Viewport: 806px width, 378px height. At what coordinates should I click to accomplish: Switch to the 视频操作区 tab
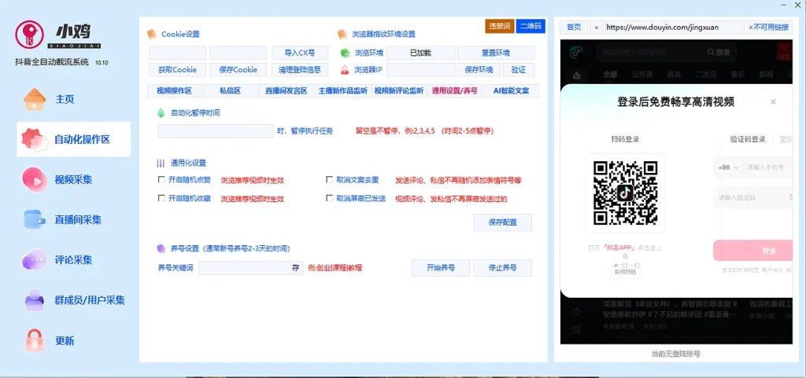[174, 91]
